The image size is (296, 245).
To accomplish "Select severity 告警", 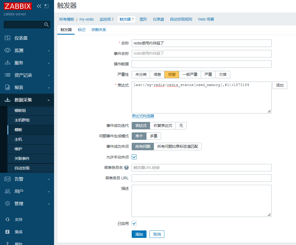I will 172,74.
